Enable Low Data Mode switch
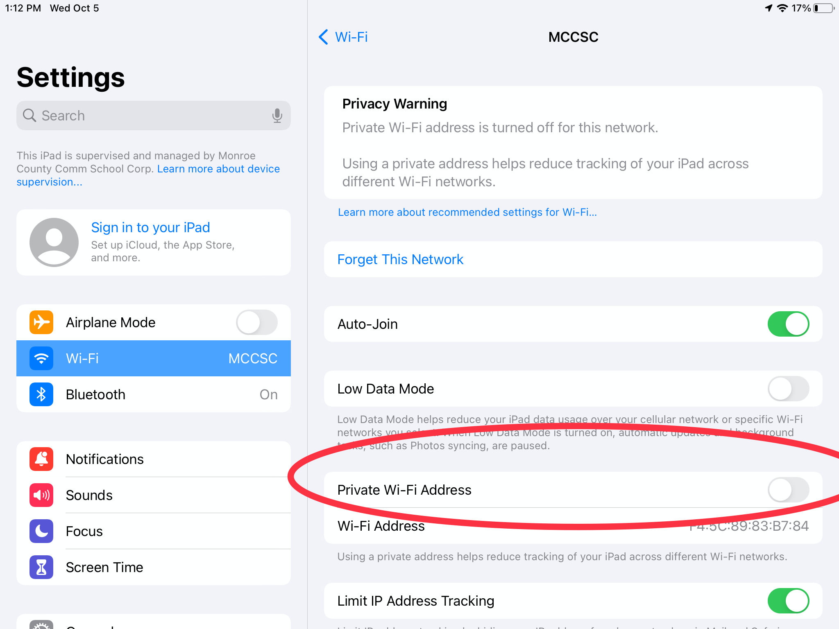839x629 pixels. coord(788,389)
